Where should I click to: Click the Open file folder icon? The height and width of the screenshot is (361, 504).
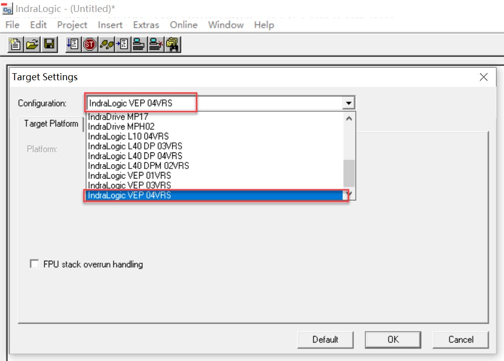[x=32, y=45]
